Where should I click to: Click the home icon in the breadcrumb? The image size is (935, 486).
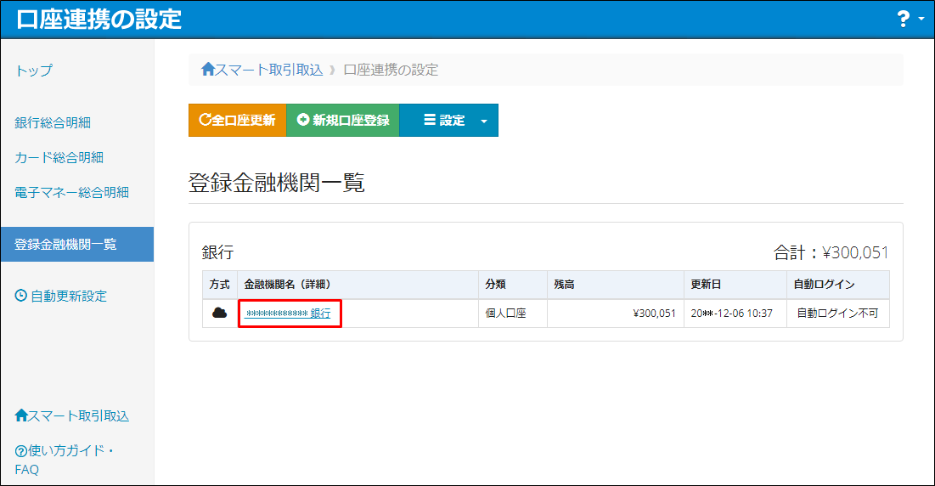[x=208, y=70]
